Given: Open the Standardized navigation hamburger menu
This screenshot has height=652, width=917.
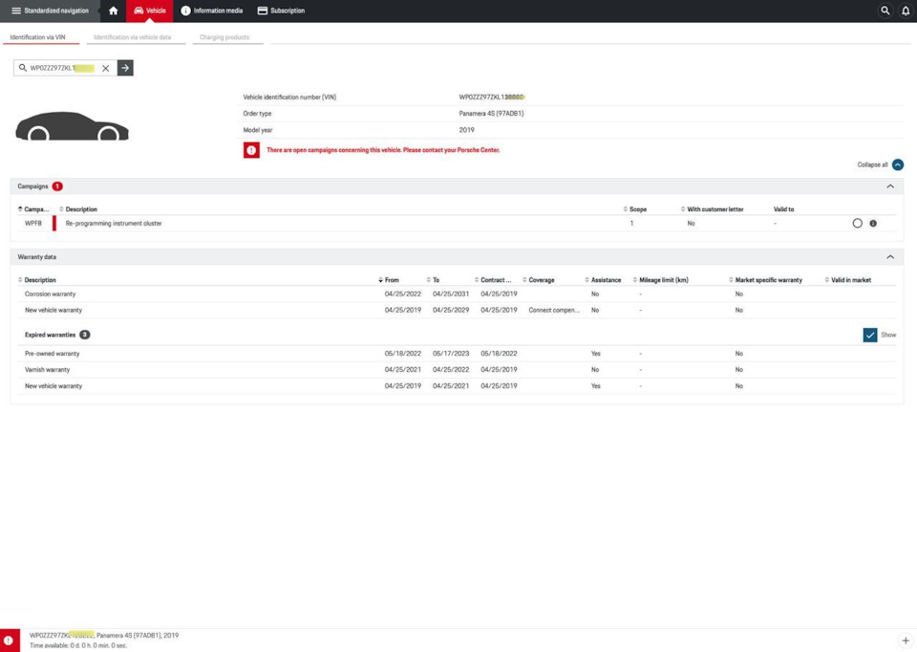Looking at the screenshot, I should point(50,11).
